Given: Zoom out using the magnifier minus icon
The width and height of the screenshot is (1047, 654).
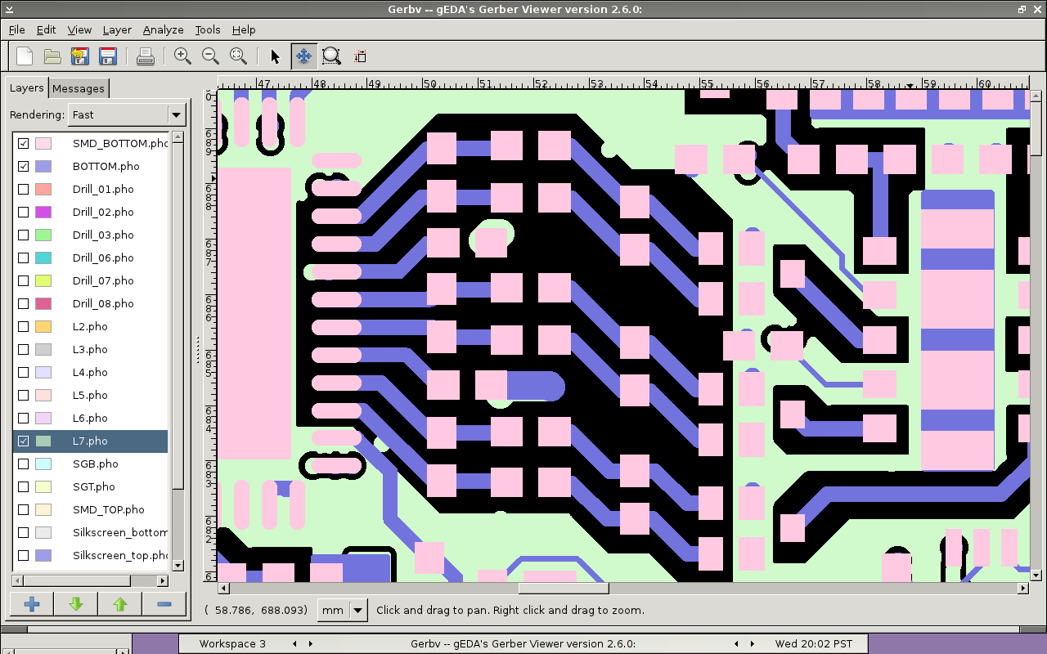Looking at the screenshot, I should pos(210,56).
